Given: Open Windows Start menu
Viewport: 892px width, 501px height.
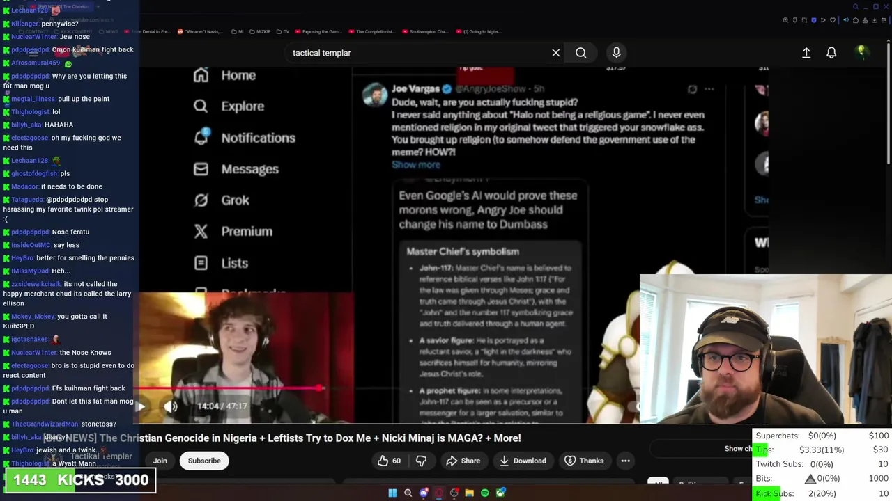Looking at the screenshot, I should coord(392,493).
